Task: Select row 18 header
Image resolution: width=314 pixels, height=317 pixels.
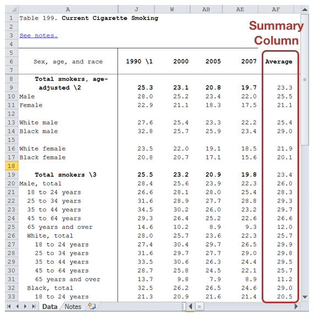Action: [x=12, y=166]
